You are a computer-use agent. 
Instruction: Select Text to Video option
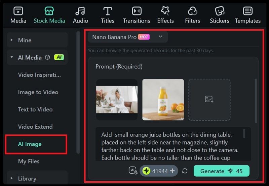coord(35,109)
